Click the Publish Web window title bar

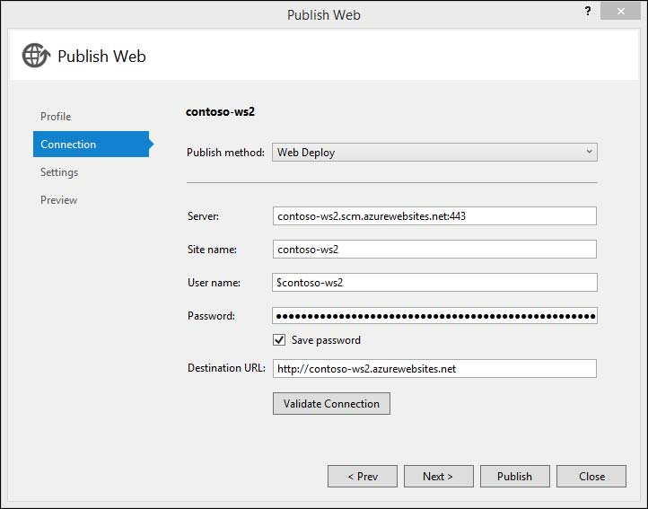[323, 14]
